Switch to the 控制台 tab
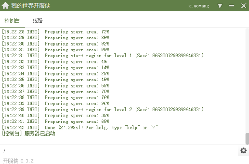Image resolution: width=249 pixels, height=164 pixels. click(12, 21)
